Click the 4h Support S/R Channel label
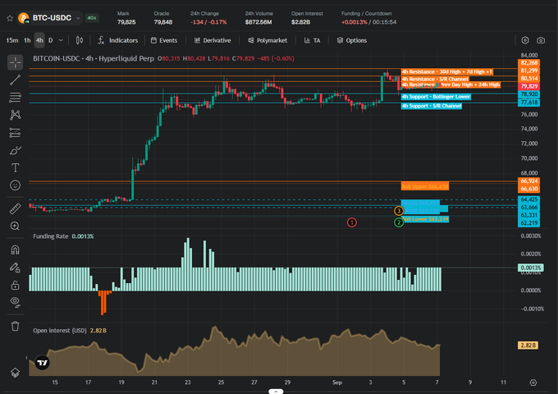The height and width of the screenshot is (394, 558). (432, 106)
